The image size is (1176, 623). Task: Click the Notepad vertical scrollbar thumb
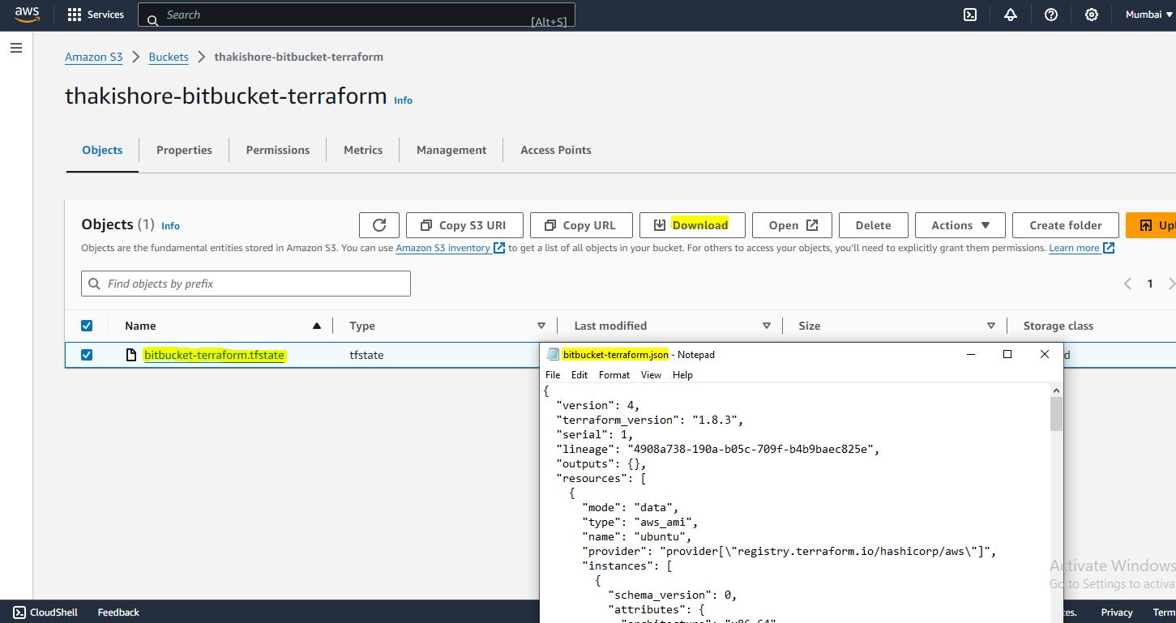[x=1055, y=413]
